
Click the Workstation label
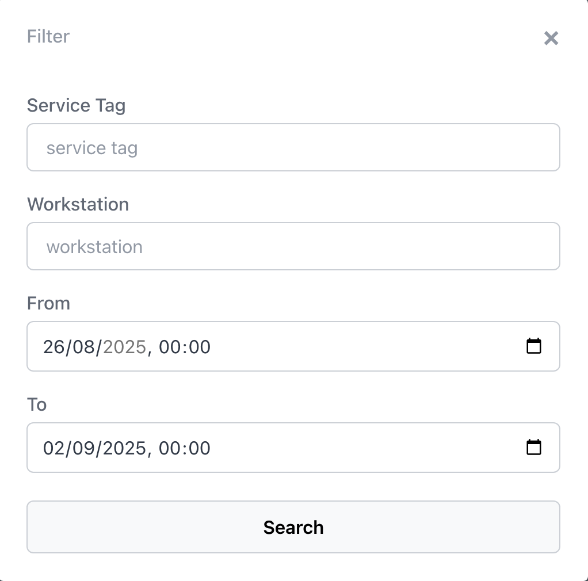coord(78,204)
